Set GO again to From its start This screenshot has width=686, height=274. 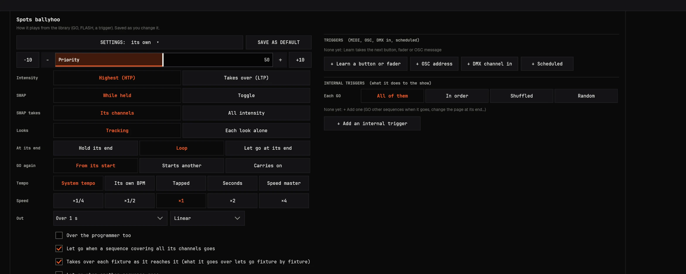point(95,166)
